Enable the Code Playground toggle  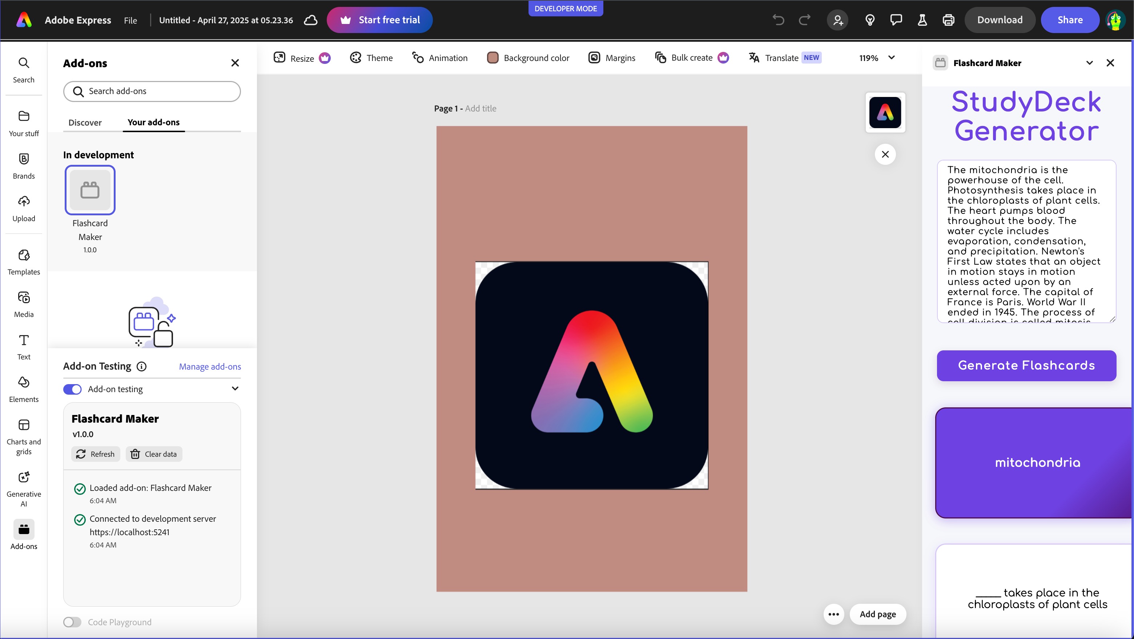(x=73, y=622)
